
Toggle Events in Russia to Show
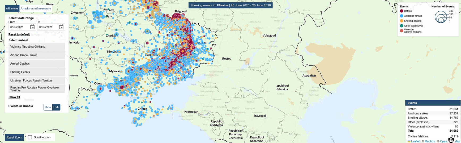(48, 107)
